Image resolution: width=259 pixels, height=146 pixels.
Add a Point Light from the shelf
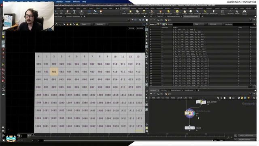point(130,12)
